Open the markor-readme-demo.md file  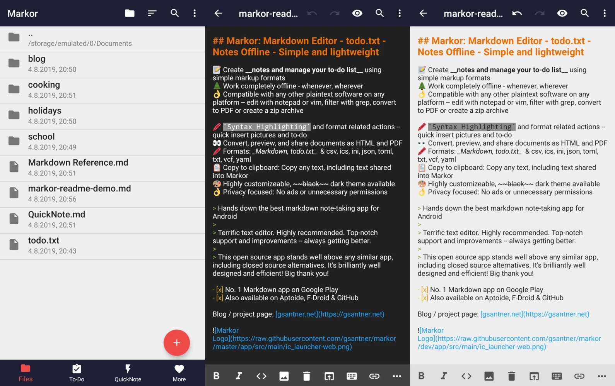(x=102, y=194)
